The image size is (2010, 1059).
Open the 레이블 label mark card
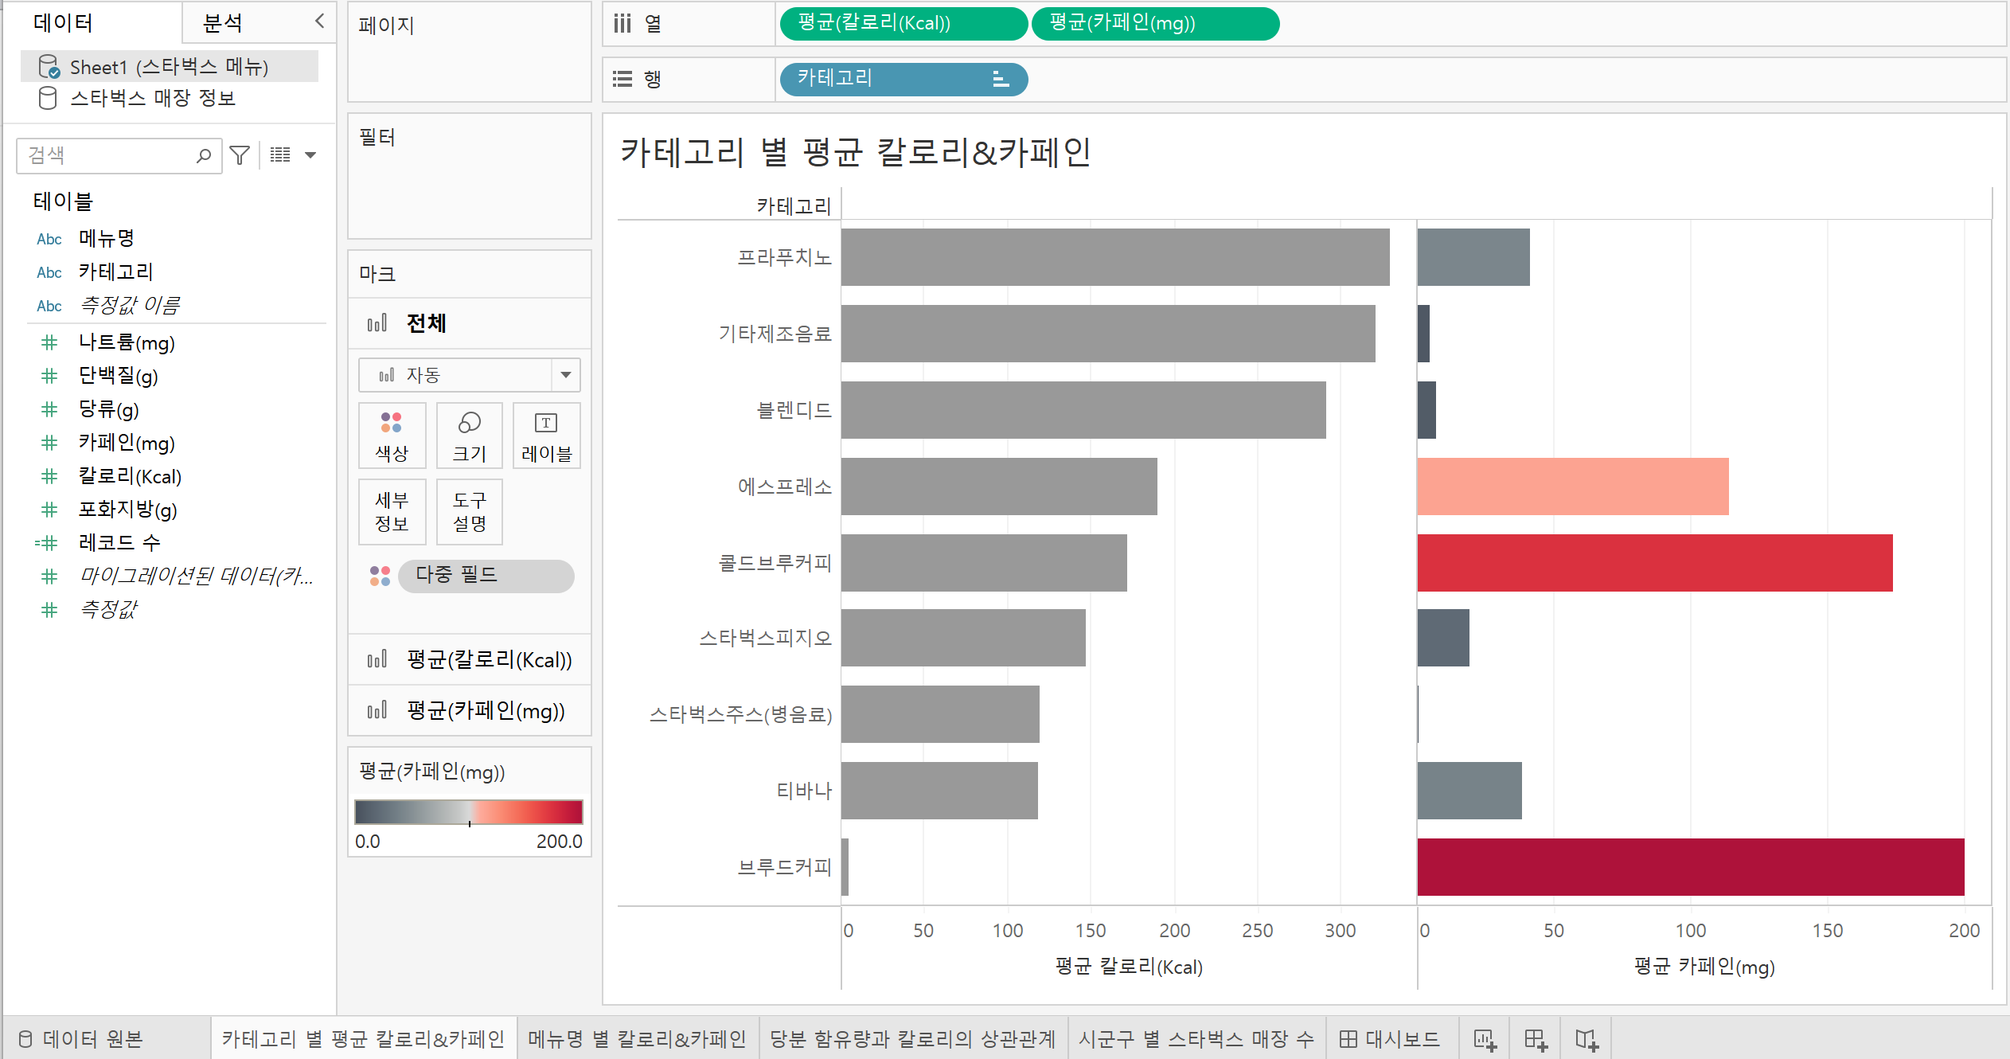(x=546, y=436)
